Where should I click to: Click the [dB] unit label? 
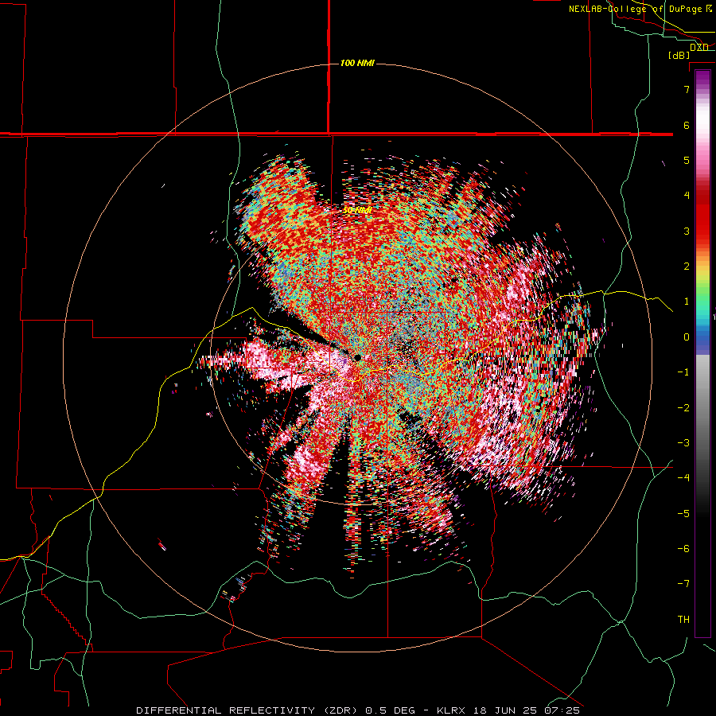(x=679, y=55)
